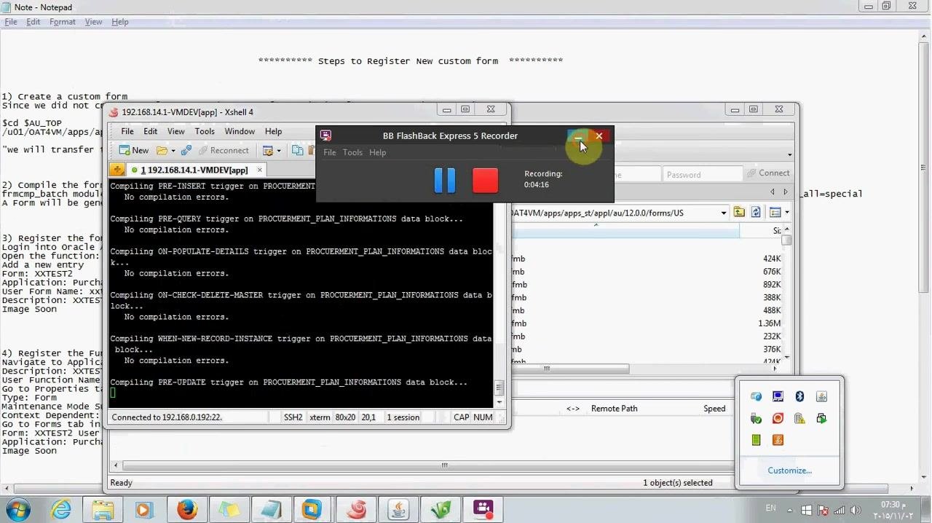Open the Xshell Edit menu
932x523 pixels.
[150, 131]
